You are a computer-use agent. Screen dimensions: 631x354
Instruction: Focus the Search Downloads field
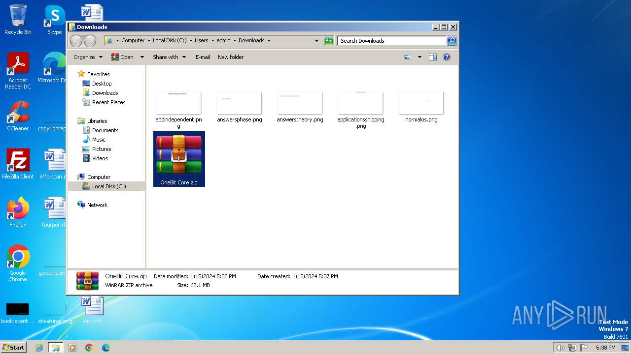pyautogui.click(x=392, y=41)
